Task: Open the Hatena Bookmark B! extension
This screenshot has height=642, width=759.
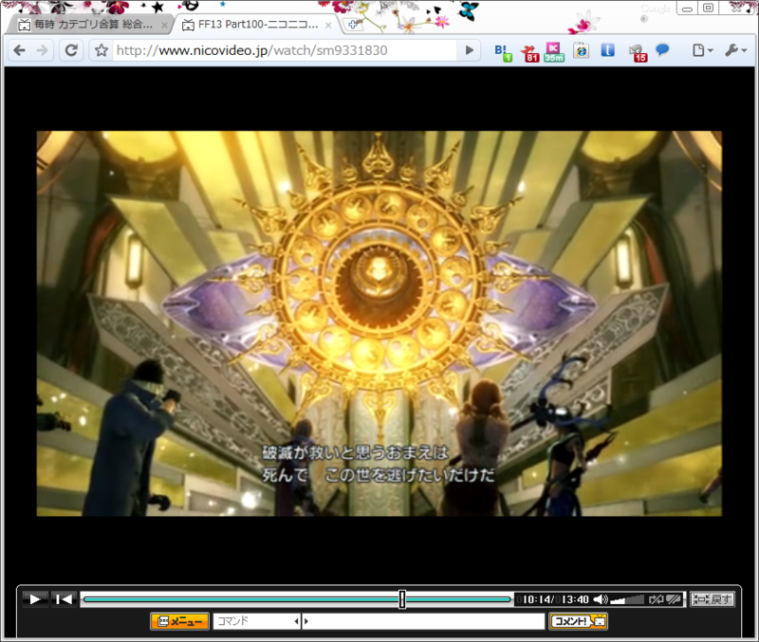Action: (503, 52)
